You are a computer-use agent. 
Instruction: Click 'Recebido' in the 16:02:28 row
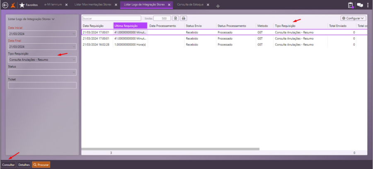coord(192,45)
